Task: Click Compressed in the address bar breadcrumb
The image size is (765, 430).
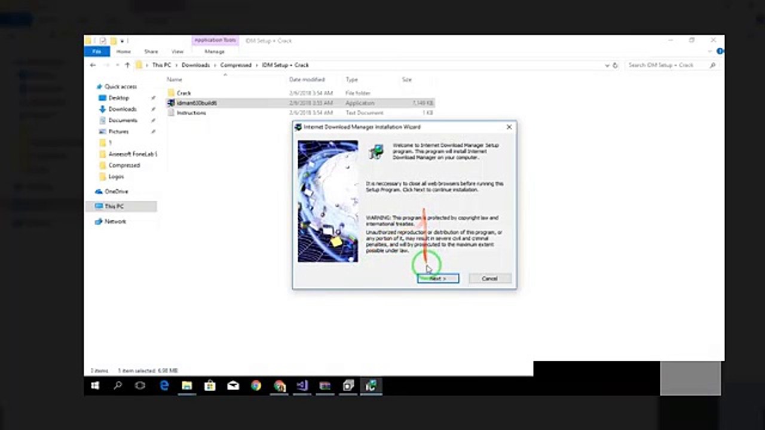Action: tap(235, 65)
